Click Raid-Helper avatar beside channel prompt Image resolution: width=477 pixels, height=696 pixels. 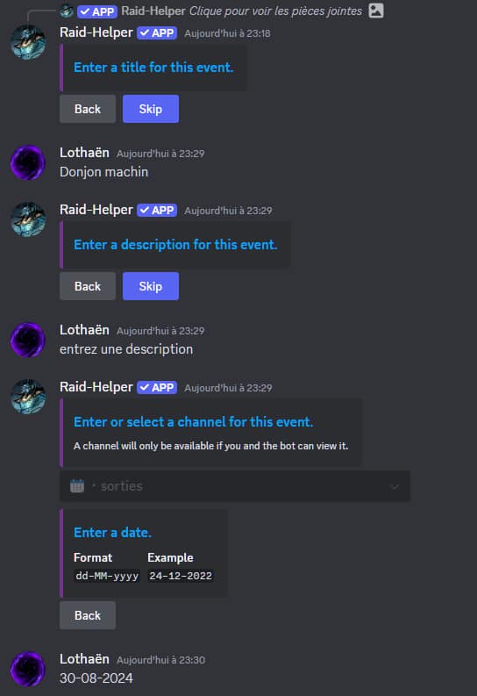pos(28,397)
